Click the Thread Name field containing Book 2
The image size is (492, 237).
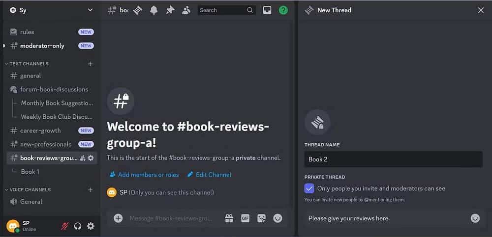pyautogui.click(x=393, y=159)
